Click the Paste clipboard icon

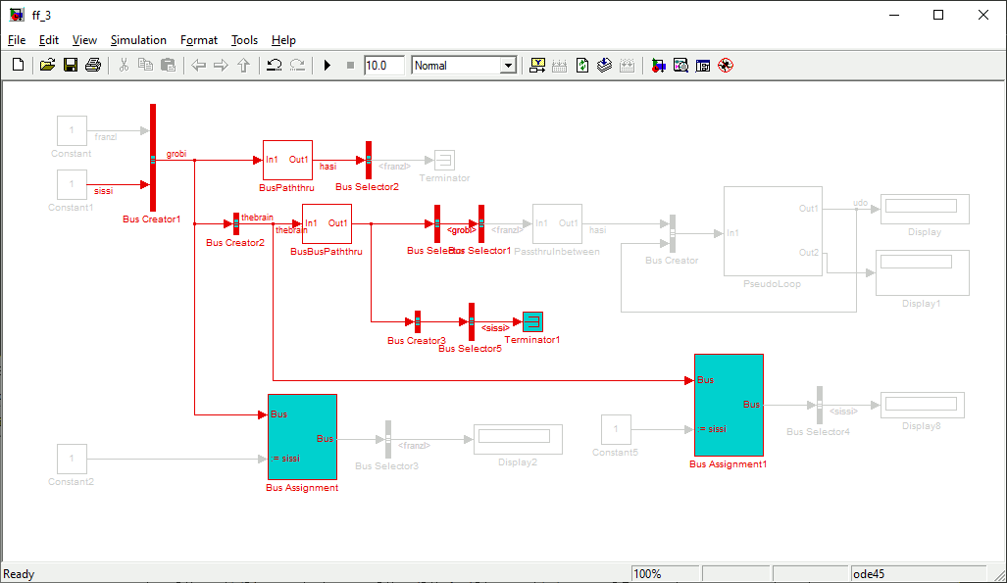(x=169, y=65)
